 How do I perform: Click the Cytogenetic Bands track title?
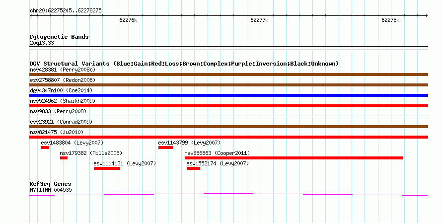59,37
